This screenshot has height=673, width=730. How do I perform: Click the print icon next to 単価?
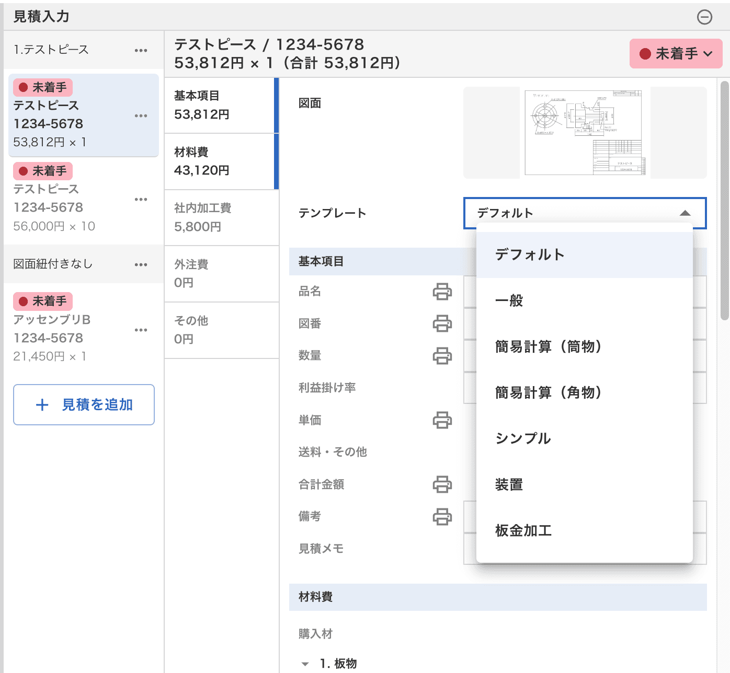[x=442, y=420]
